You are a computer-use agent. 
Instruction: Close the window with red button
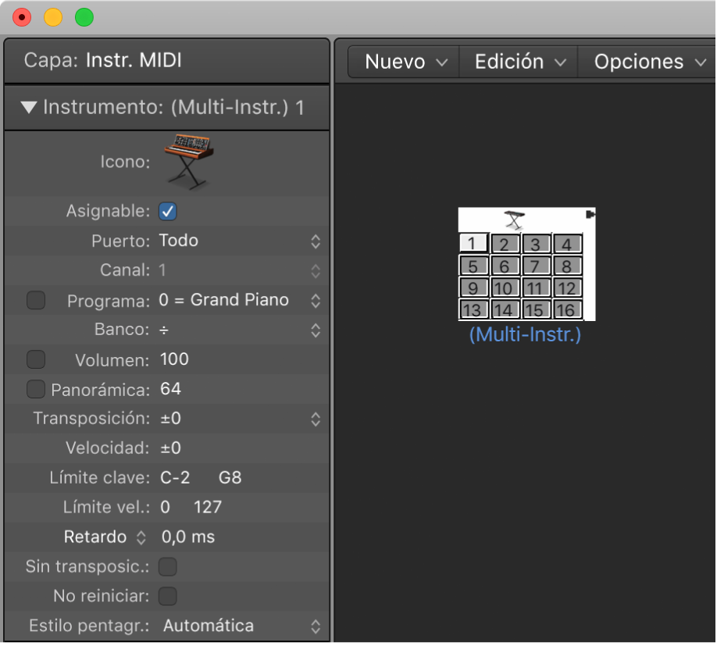point(22,17)
